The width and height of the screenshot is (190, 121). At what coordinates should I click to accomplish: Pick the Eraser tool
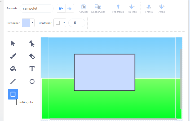coord(32,56)
